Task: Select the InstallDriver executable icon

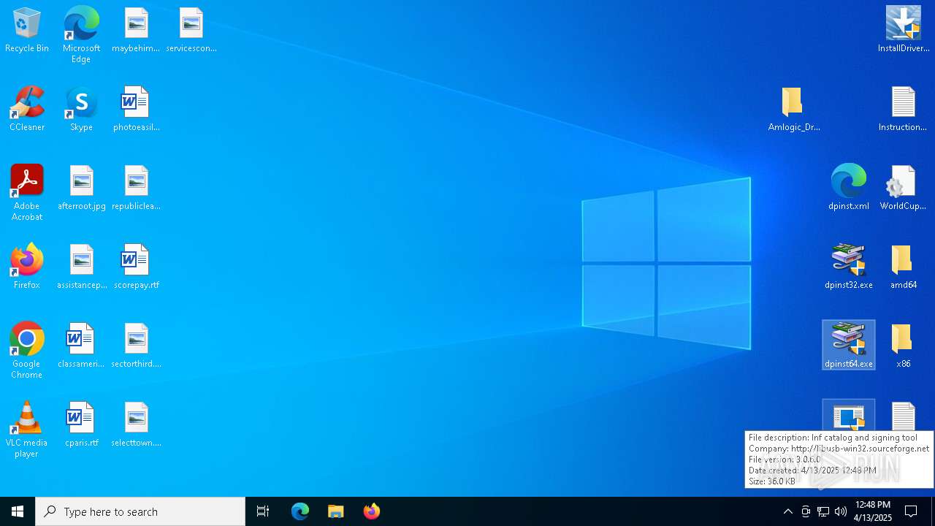Action: 904,31
